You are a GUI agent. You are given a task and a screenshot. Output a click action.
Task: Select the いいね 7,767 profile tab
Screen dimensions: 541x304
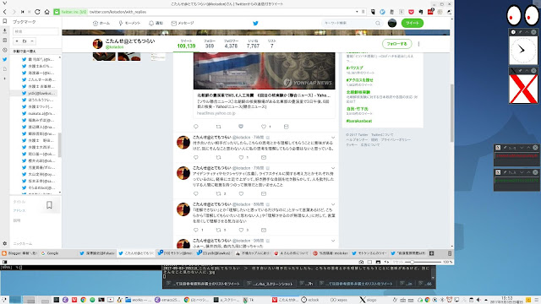pos(253,43)
